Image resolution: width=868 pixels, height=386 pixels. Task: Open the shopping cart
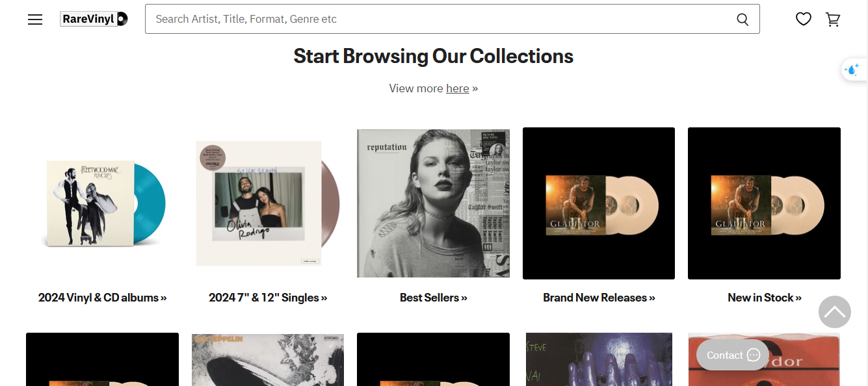pos(833,19)
